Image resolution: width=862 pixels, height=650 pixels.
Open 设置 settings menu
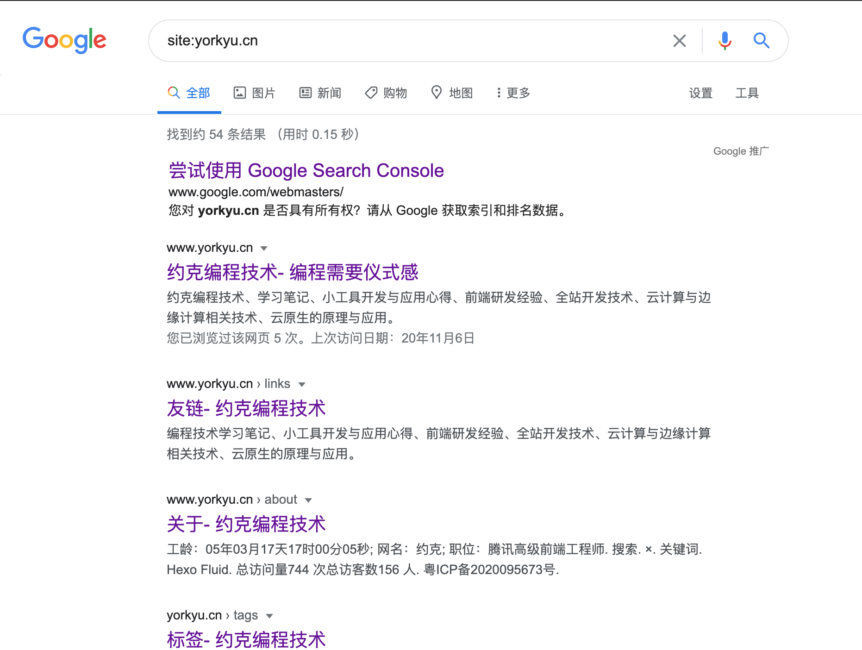(700, 93)
